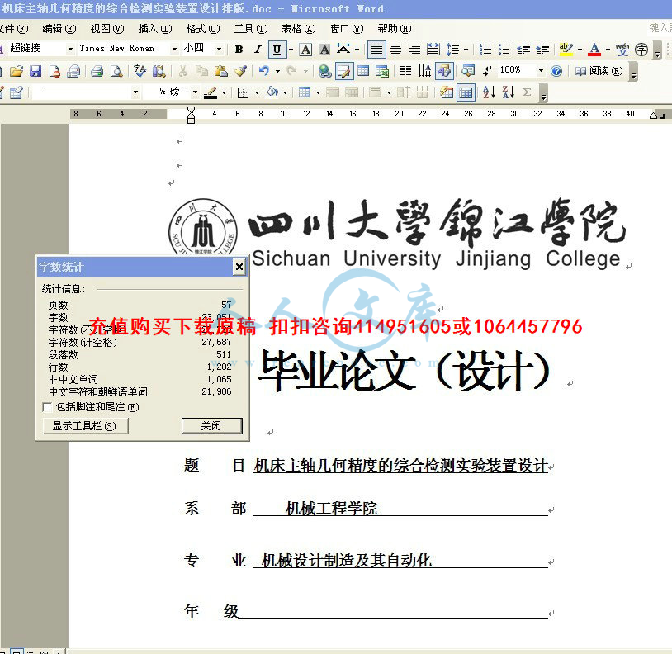
Task: Print the document
Action: tap(97, 71)
